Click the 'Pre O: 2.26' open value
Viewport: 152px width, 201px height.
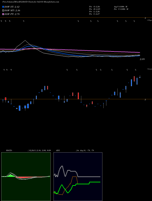(95, 7)
